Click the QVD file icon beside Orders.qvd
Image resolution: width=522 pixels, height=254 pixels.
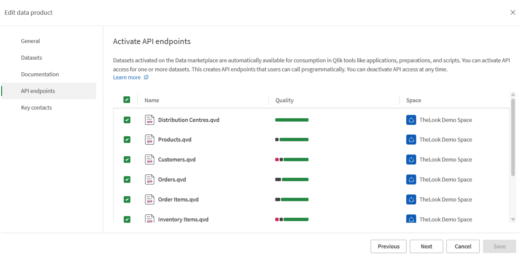pos(149,180)
